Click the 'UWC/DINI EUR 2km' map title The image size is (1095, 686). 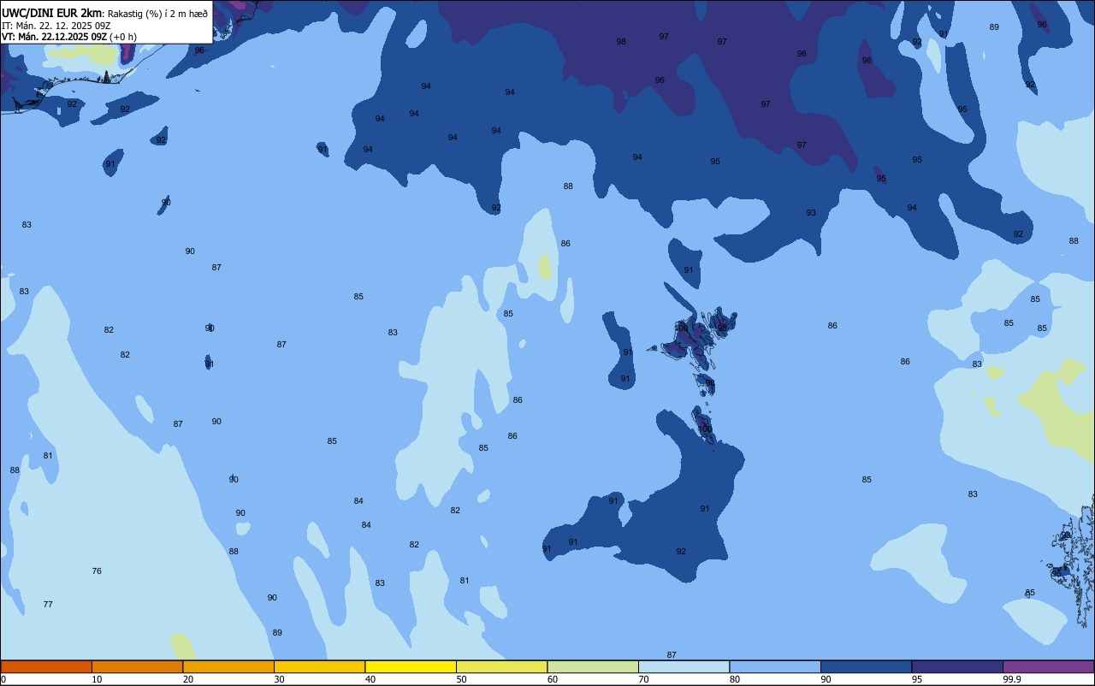click(x=52, y=13)
